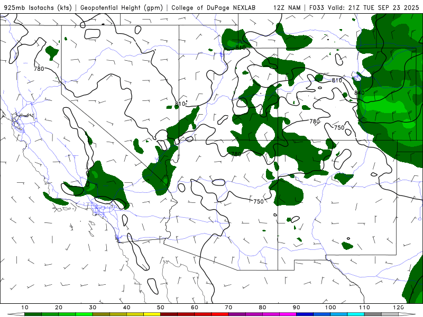
Task: Click the '12Z NAM' model run label
Action: 287,7
